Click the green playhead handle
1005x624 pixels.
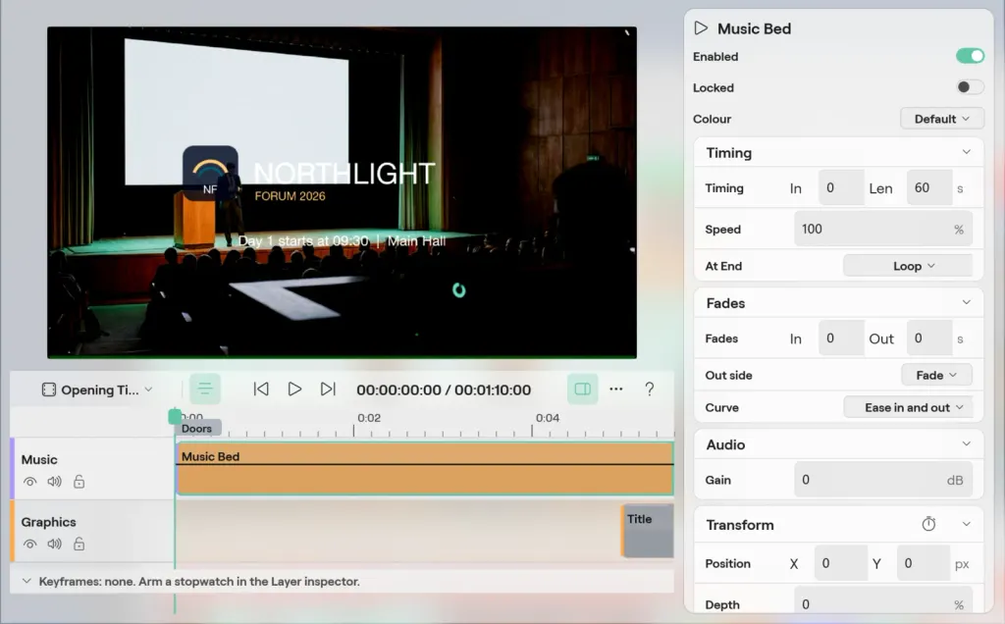(x=175, y=416)
